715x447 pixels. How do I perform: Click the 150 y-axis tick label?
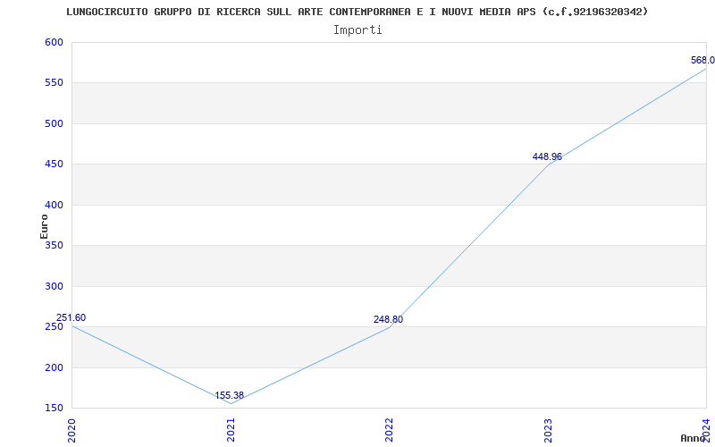(x=54, y=408)
